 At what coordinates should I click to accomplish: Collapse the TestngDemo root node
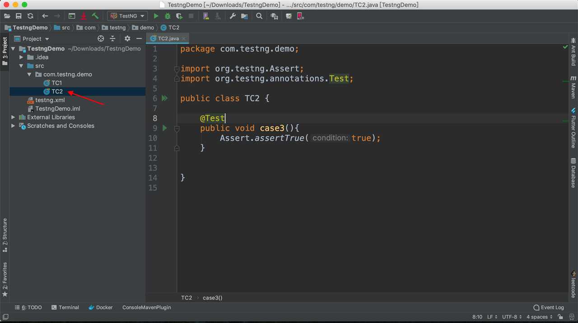click(13, 49)
